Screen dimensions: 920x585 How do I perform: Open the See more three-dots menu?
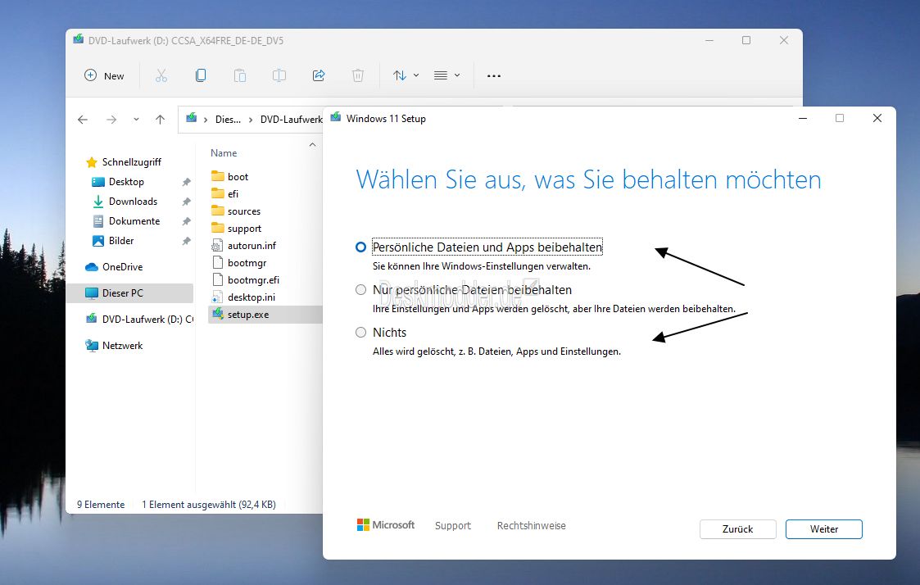[x=494, y=75]
